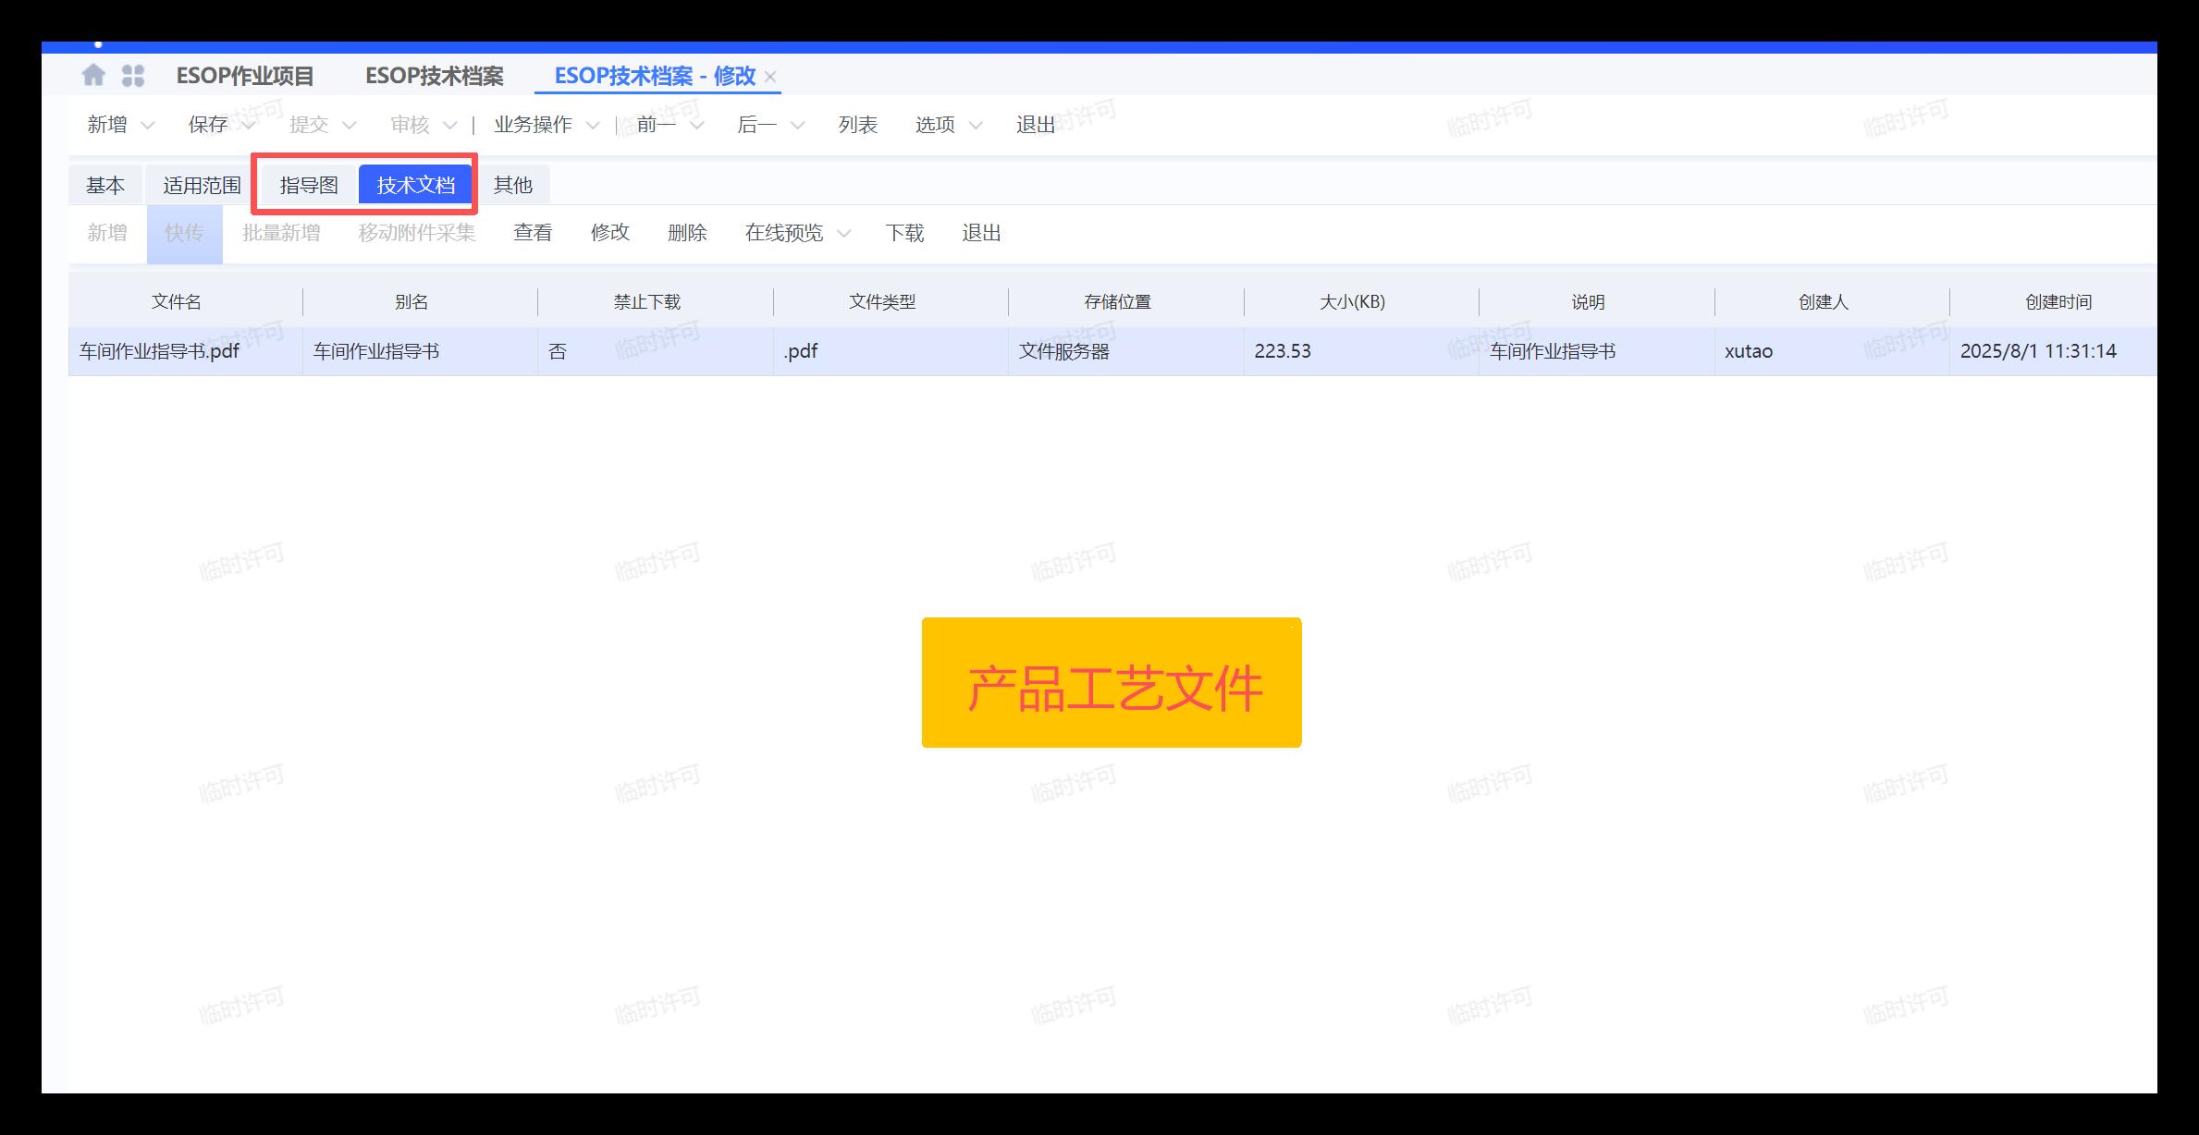
Task: Expand the 在线预览 dropdown arrow
Action: point(843,234)
